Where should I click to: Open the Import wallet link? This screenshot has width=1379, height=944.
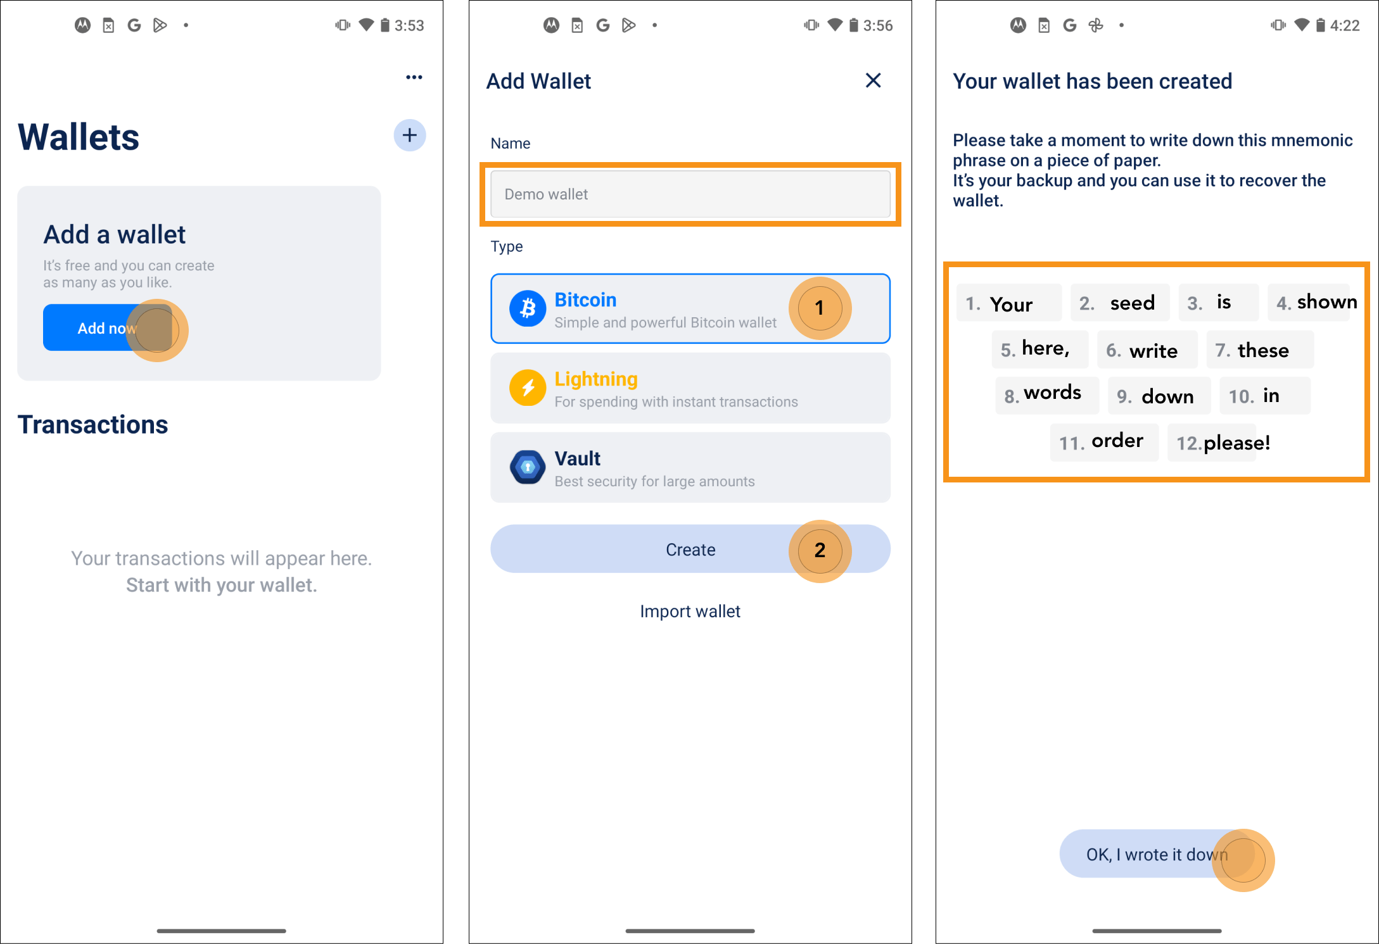click(x=690, y=611)
